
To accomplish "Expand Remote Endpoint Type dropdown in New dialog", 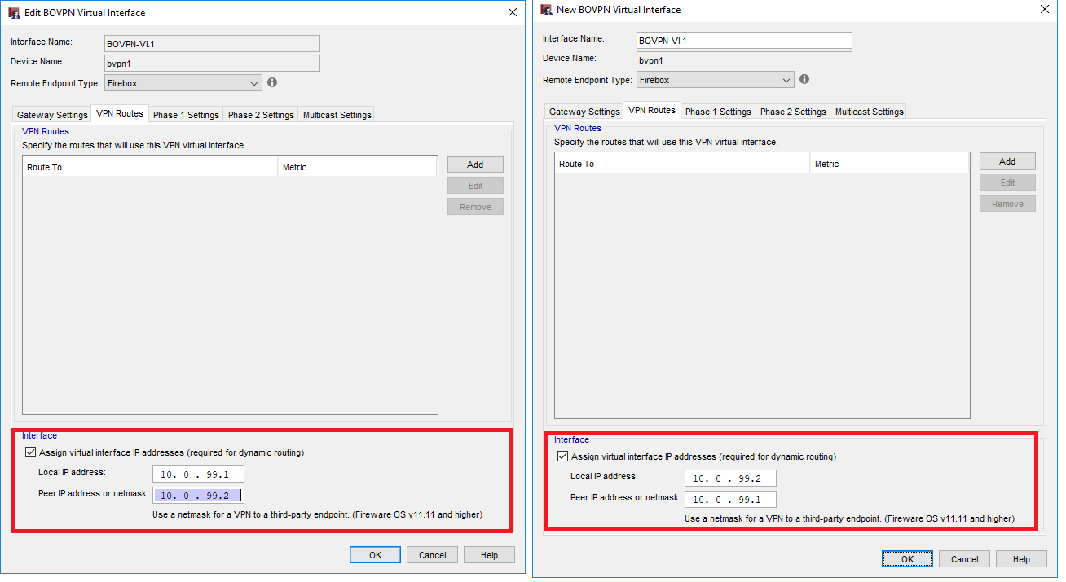I will (786, 80).
